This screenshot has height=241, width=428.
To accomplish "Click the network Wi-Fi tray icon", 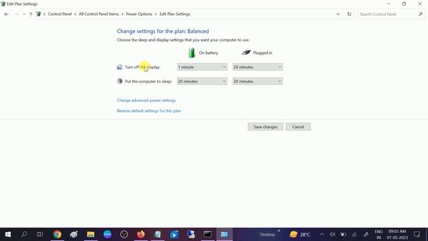I will 354,234.
